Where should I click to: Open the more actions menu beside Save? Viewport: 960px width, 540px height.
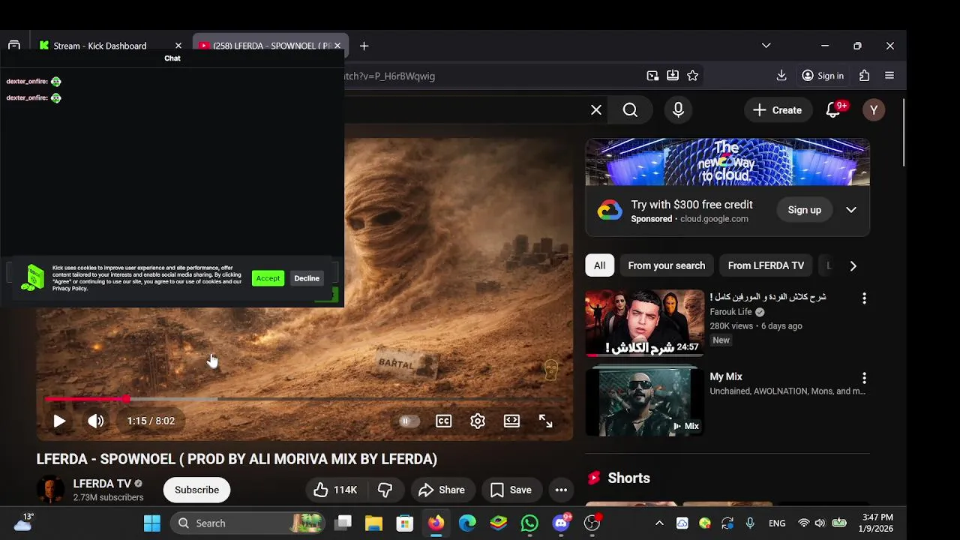coord(561,490)
